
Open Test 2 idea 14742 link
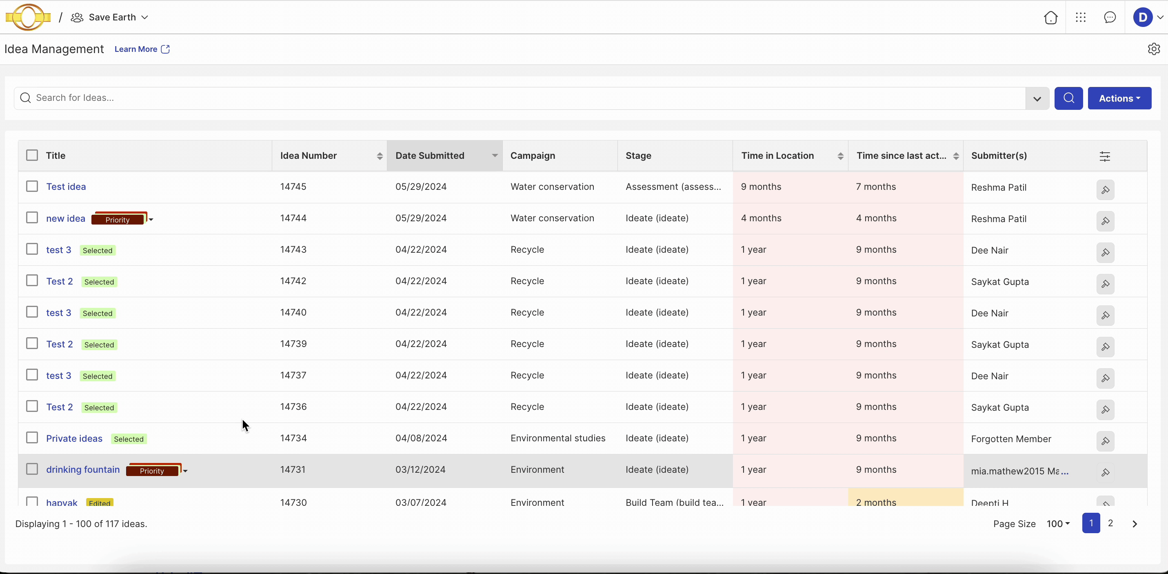tap(60, 281)
